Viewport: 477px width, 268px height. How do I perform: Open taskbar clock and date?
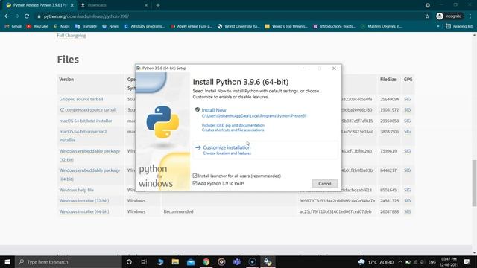pos(449,262)
